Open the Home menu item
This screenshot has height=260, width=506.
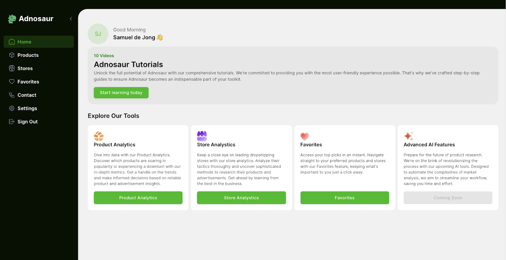click(x=39, y=42)
